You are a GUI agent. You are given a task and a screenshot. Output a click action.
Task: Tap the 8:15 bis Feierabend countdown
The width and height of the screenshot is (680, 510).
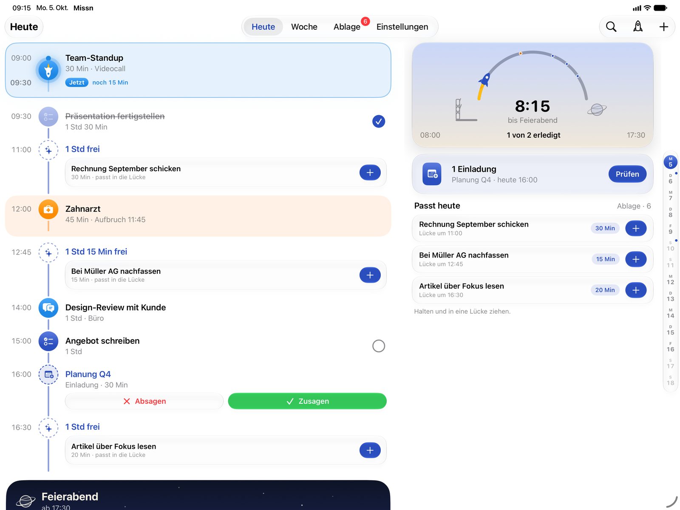coord(533,111)
